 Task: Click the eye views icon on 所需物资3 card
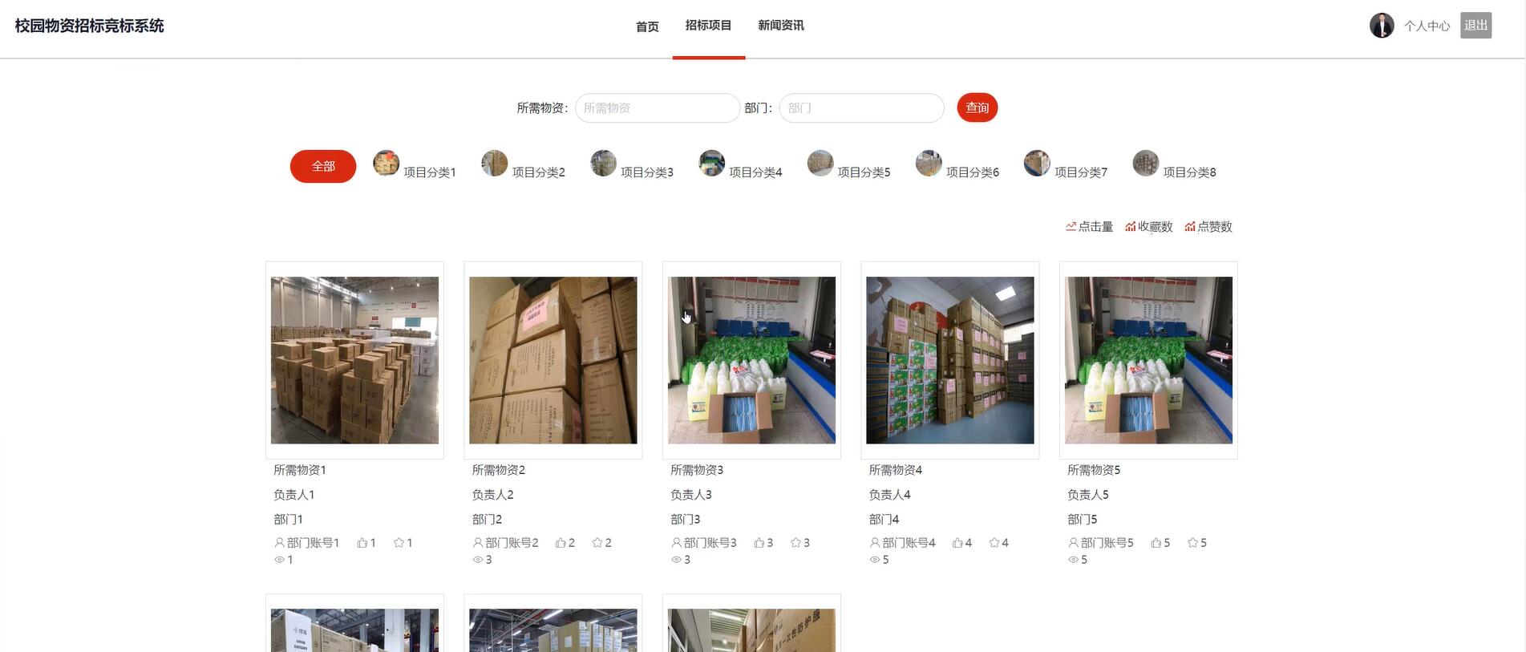[x=676, y=560]
